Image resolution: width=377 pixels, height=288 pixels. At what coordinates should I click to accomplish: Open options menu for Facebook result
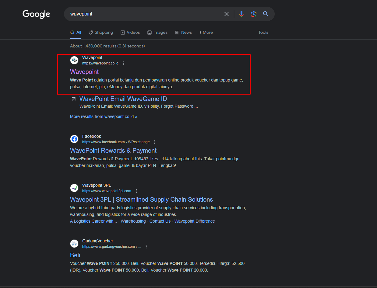[x=155, y=142]
